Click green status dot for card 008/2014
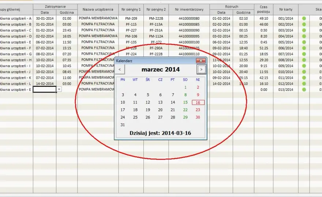Screen dimensions: 322x197 304,60
